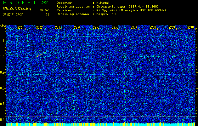Screen dimensions: 198x126
Task: Click the 0.7 frequency axis label
Action: (x=3, y=104)
